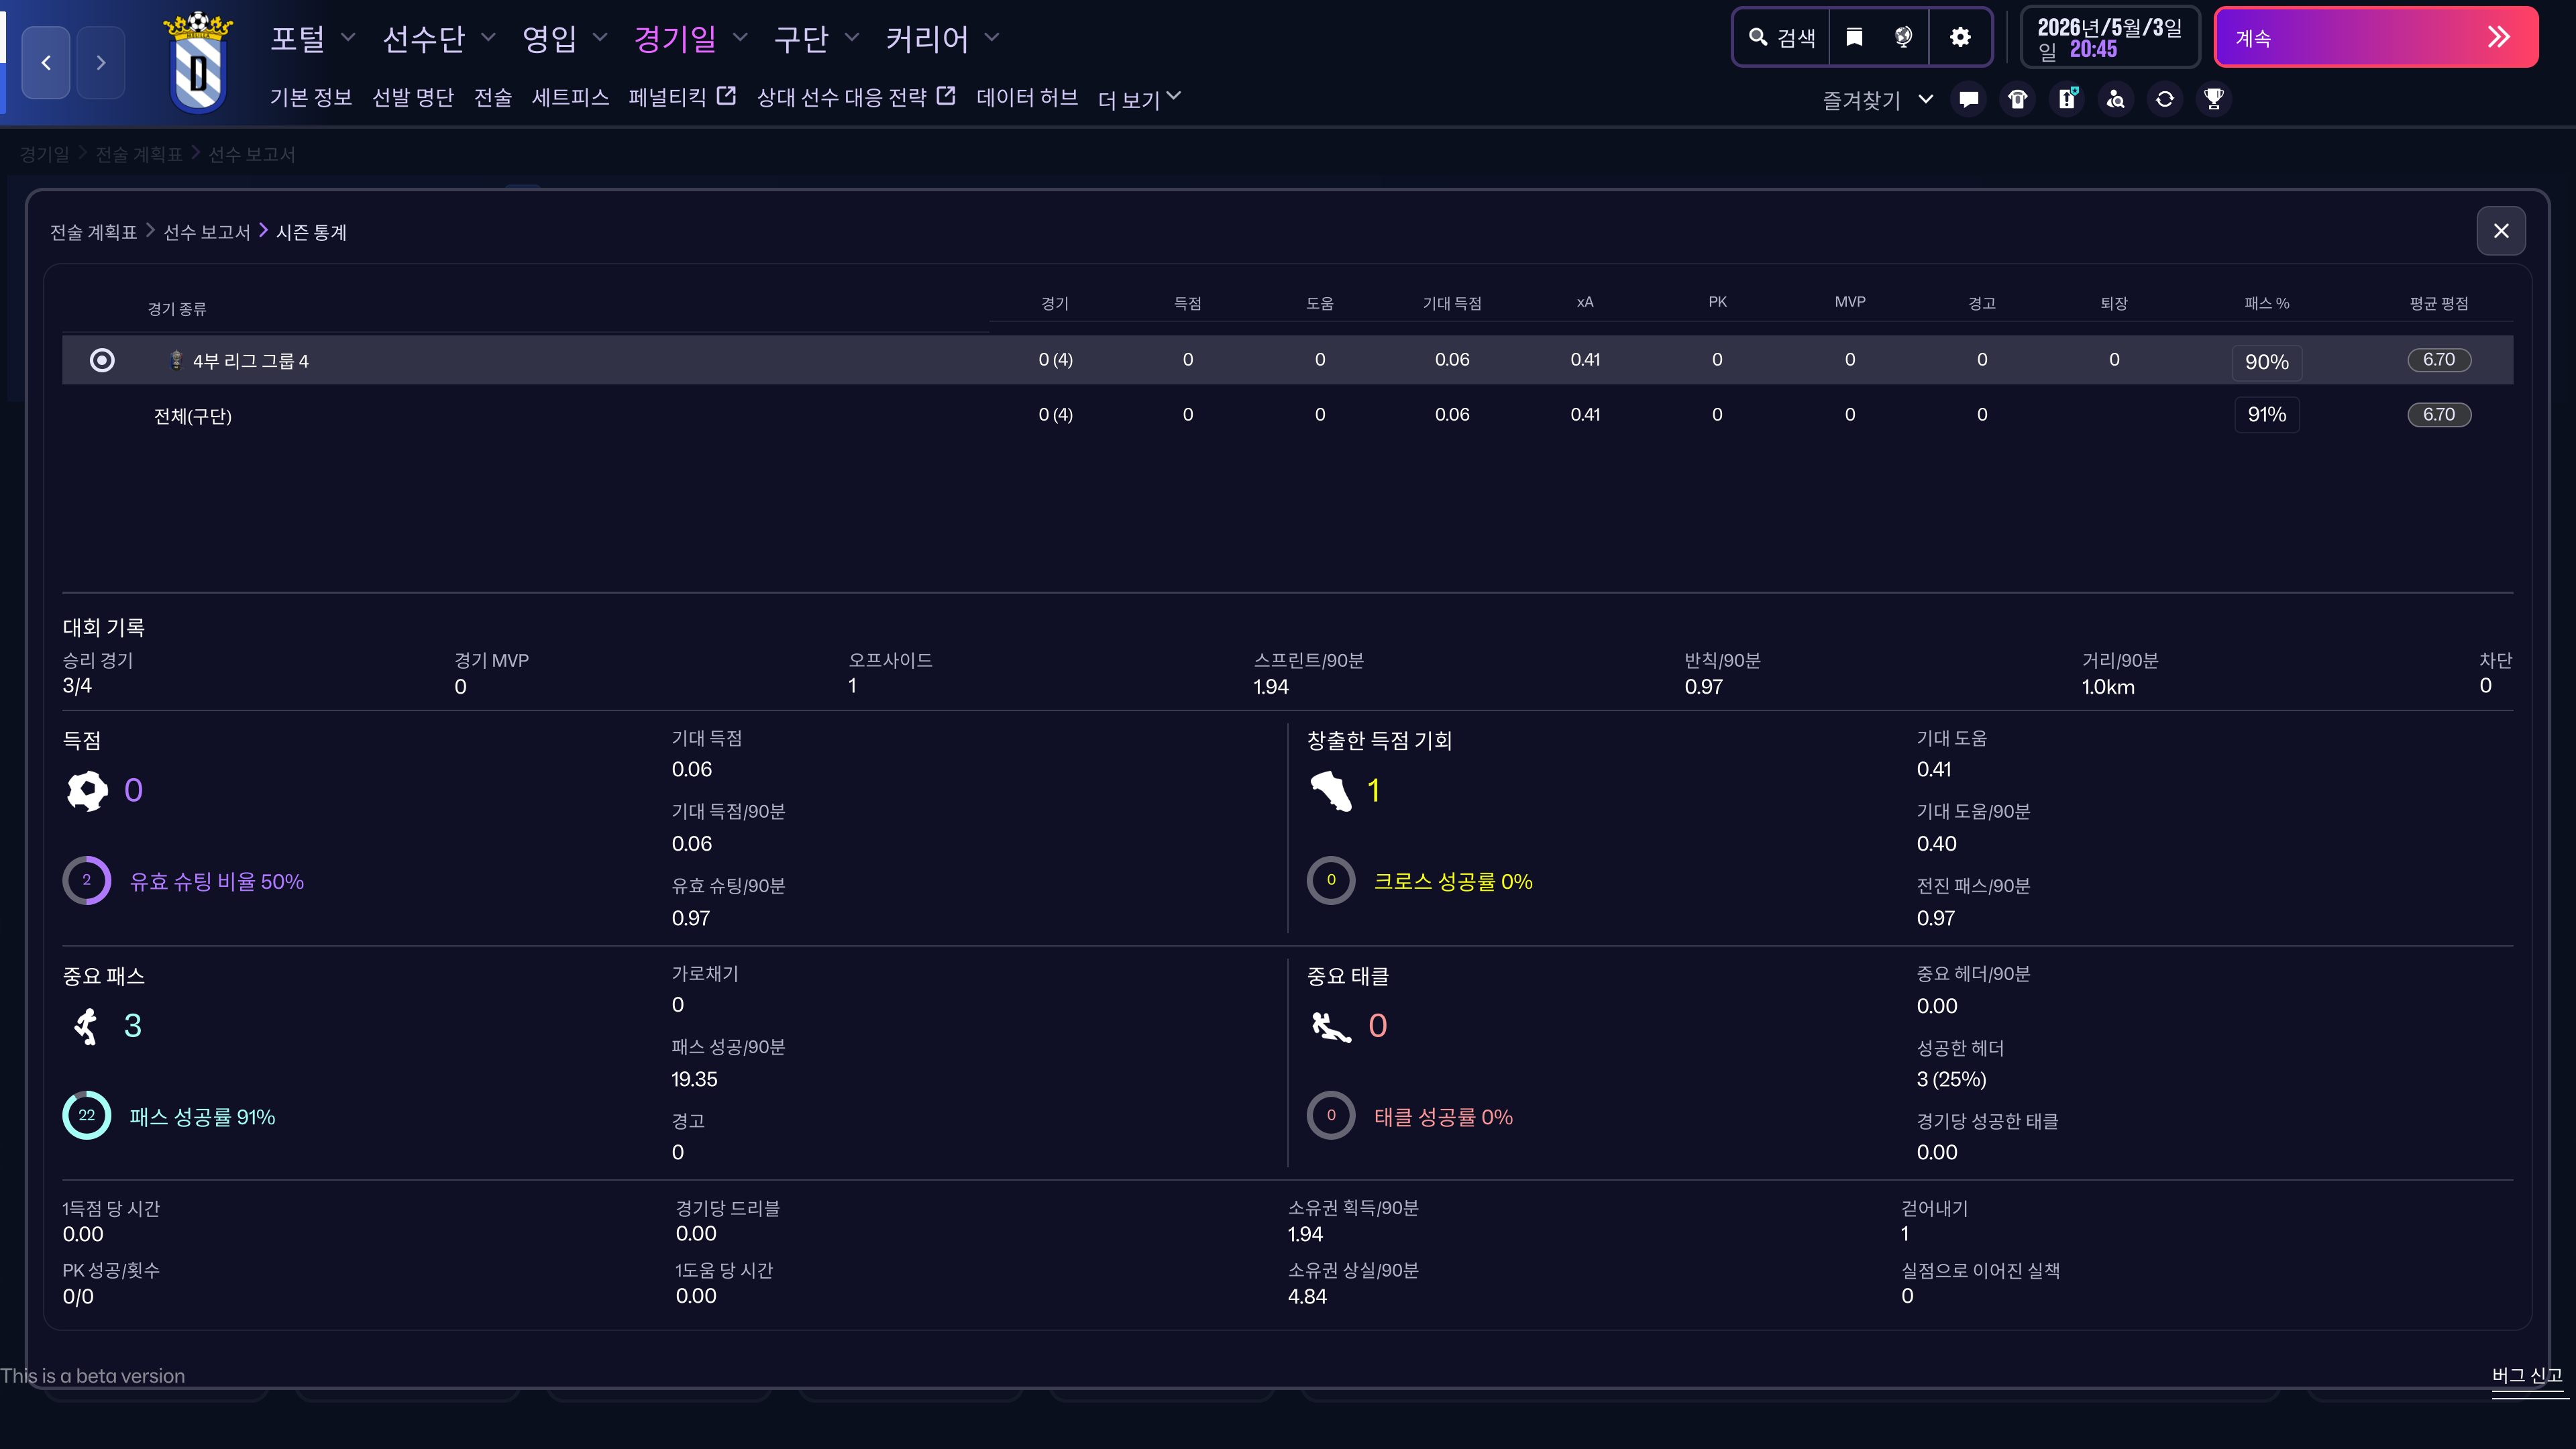Click the speech bubble messages shortcut

click(1969, 99)
